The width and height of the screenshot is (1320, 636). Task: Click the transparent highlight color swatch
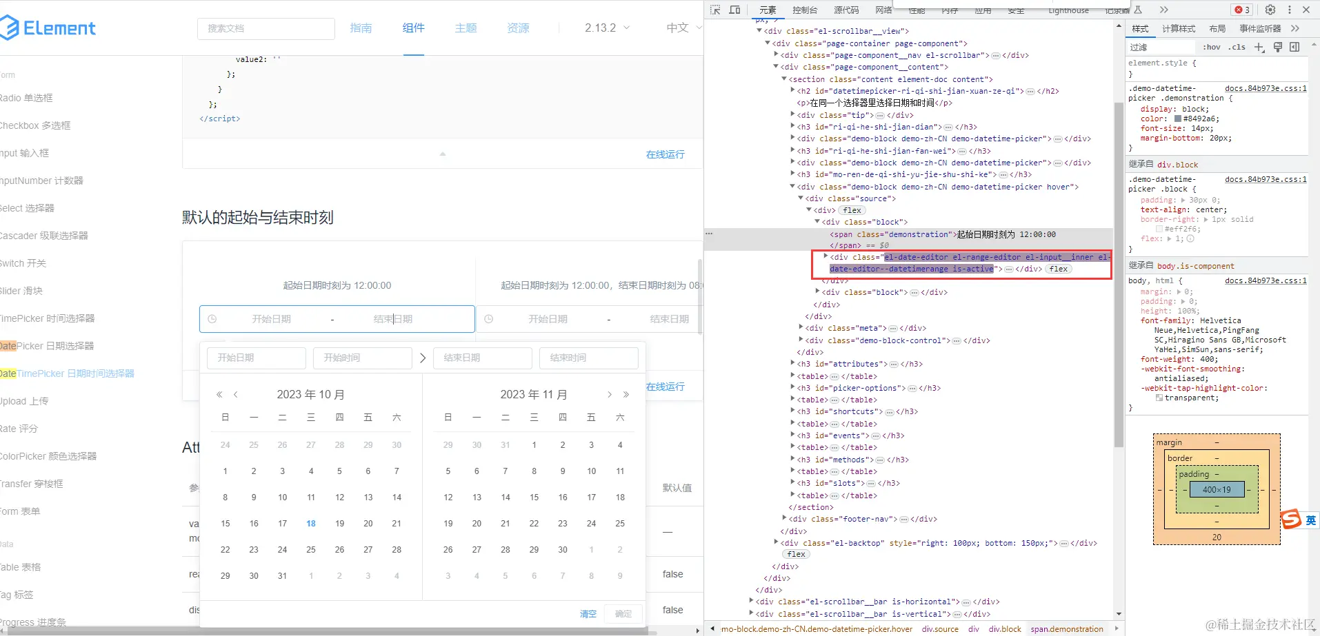(1159, 398)
